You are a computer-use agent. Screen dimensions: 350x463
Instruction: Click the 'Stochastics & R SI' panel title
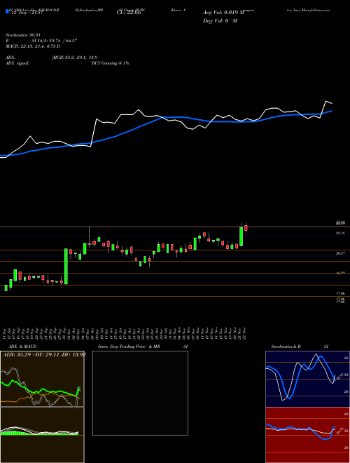click(x=300, y=347)
